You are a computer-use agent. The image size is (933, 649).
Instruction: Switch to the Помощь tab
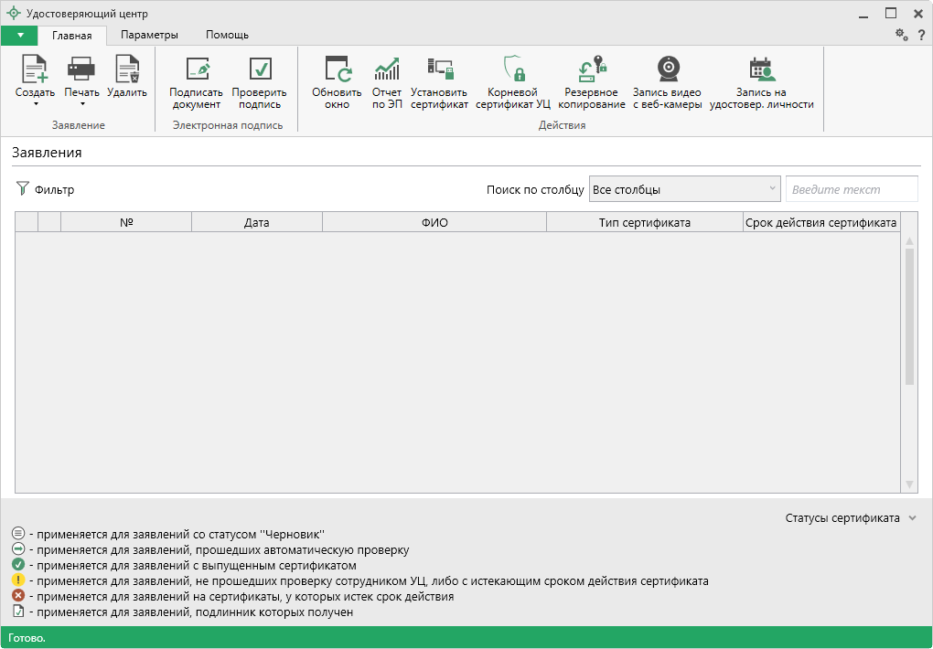click(227, 35)
